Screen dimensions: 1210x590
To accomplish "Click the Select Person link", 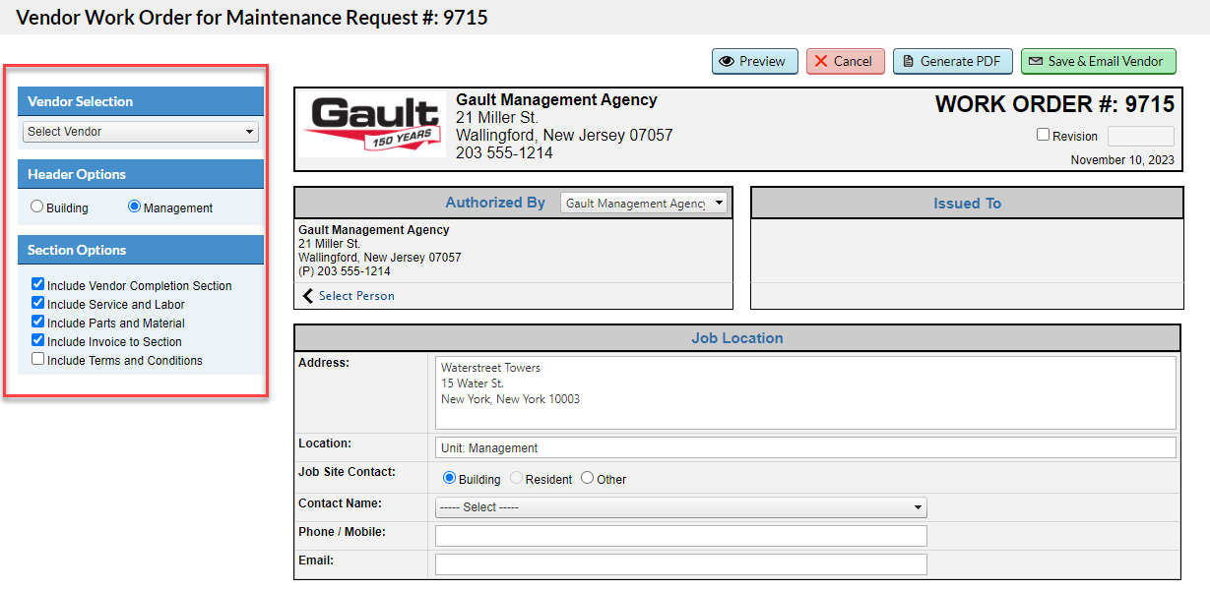I will [x=349, y=296].
